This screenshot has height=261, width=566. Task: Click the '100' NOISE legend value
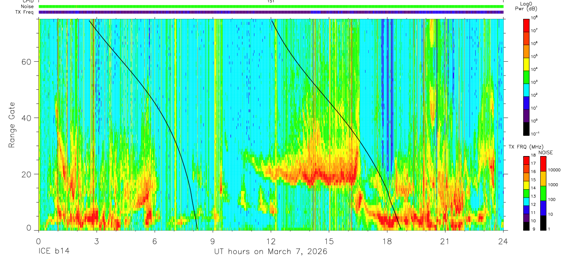pos(552,199)
